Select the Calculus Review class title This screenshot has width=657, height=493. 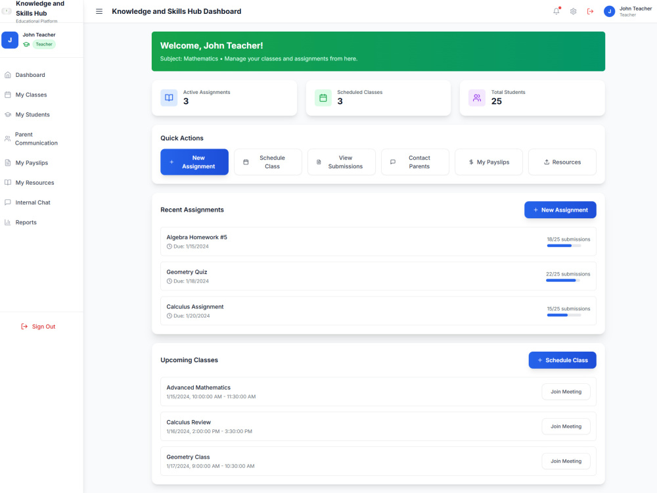click(189, 422)
